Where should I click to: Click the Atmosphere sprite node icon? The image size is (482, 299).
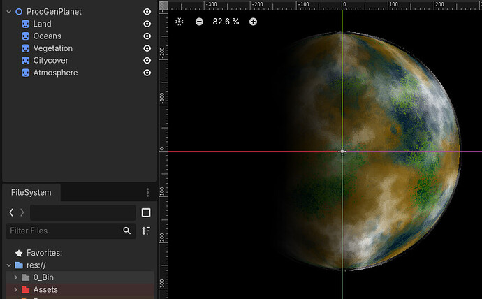[25, 73]
